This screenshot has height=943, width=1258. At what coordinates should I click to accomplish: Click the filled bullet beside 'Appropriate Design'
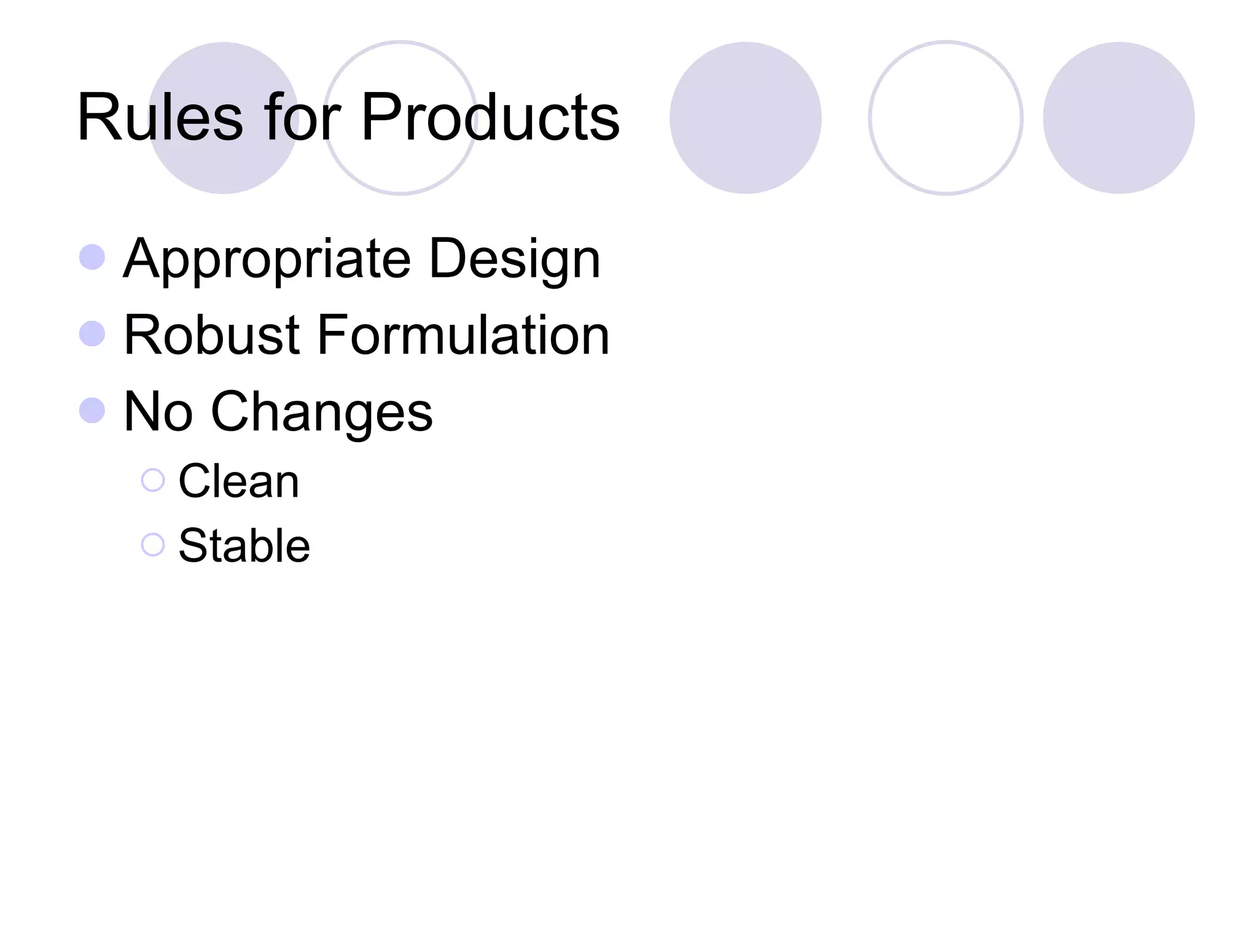tap(92, 257)
